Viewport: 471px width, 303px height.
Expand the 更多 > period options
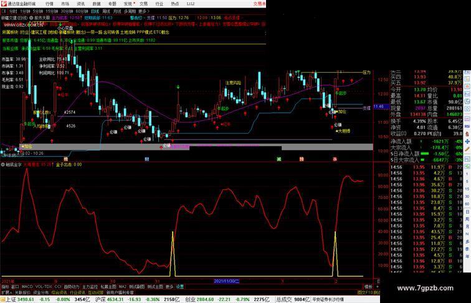tap(143, 11)
